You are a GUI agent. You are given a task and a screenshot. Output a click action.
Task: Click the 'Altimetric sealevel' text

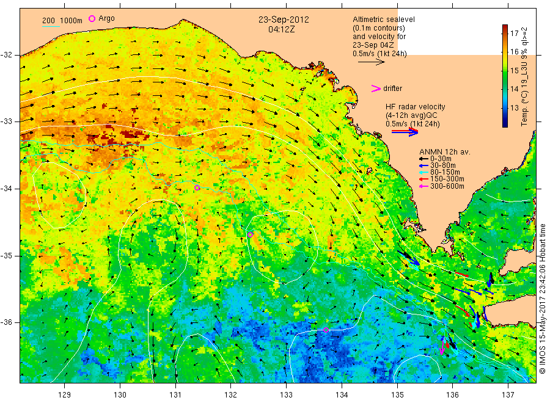click(x=384, y=20)
